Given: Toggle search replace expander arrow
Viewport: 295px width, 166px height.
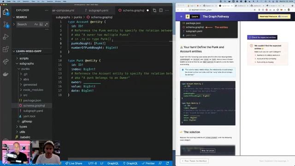Looking at the screenshot, I should [x=14, y=24].
